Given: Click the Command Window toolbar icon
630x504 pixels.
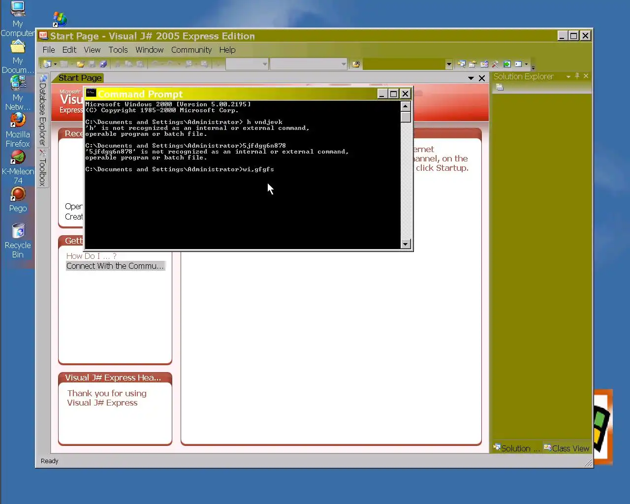Looking at the screenshot, I should click(518, 64).
